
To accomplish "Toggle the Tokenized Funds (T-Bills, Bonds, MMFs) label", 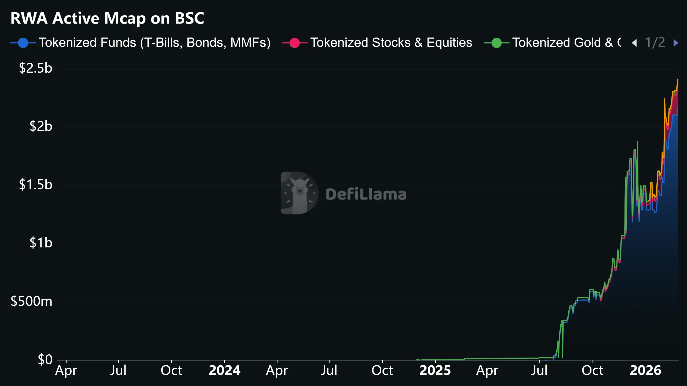I will tap(155, 43).
